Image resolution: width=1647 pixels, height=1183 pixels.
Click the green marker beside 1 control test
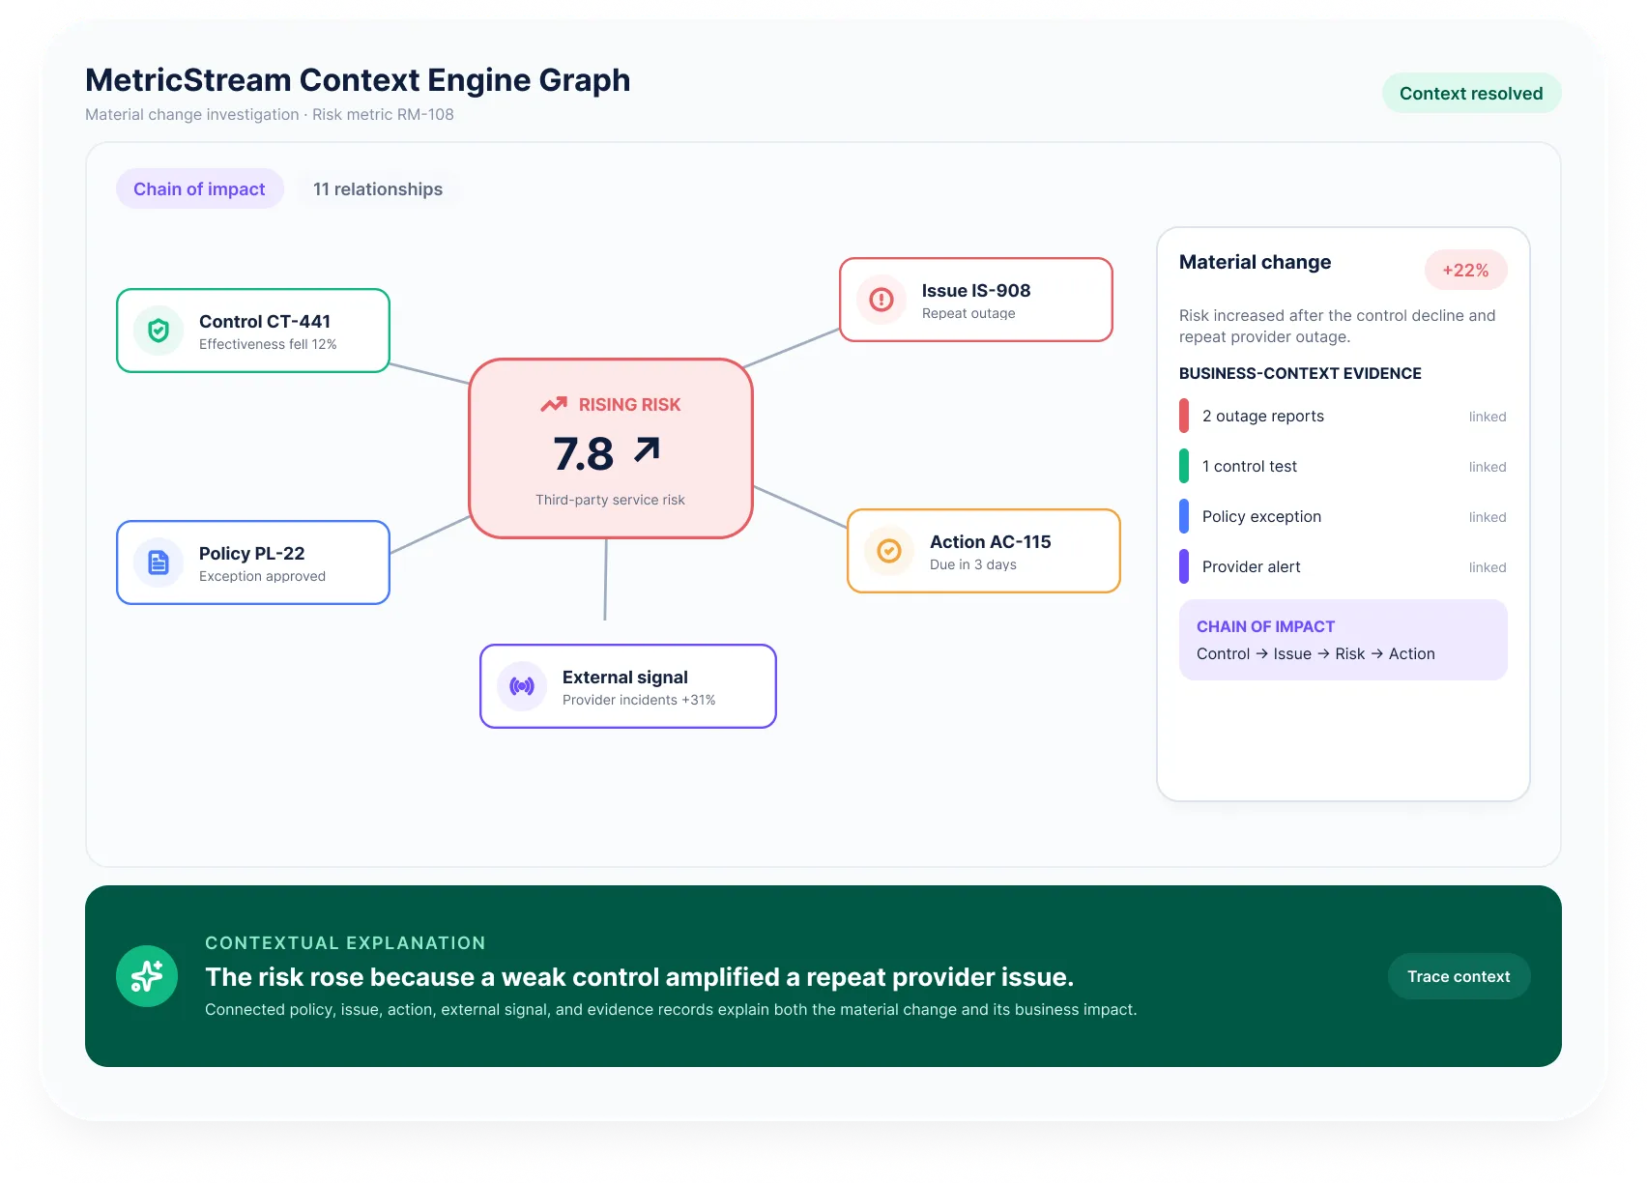pyautogui.click(x=1184, y=466)
